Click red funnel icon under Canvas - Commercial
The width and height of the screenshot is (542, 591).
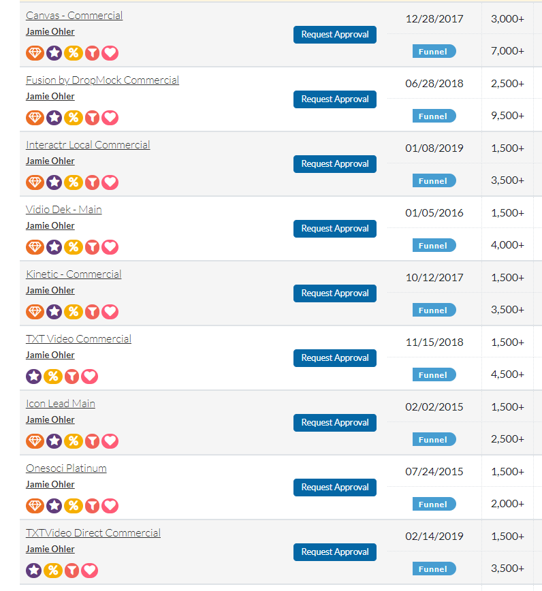pos(91,52)
